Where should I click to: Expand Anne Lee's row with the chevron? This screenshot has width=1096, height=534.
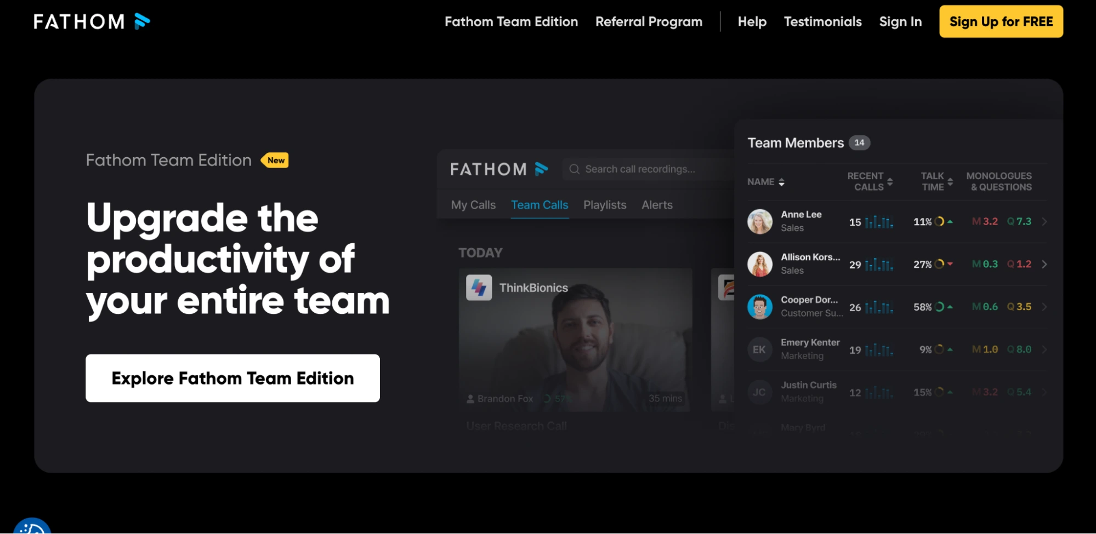click(x=1045, y=221)
